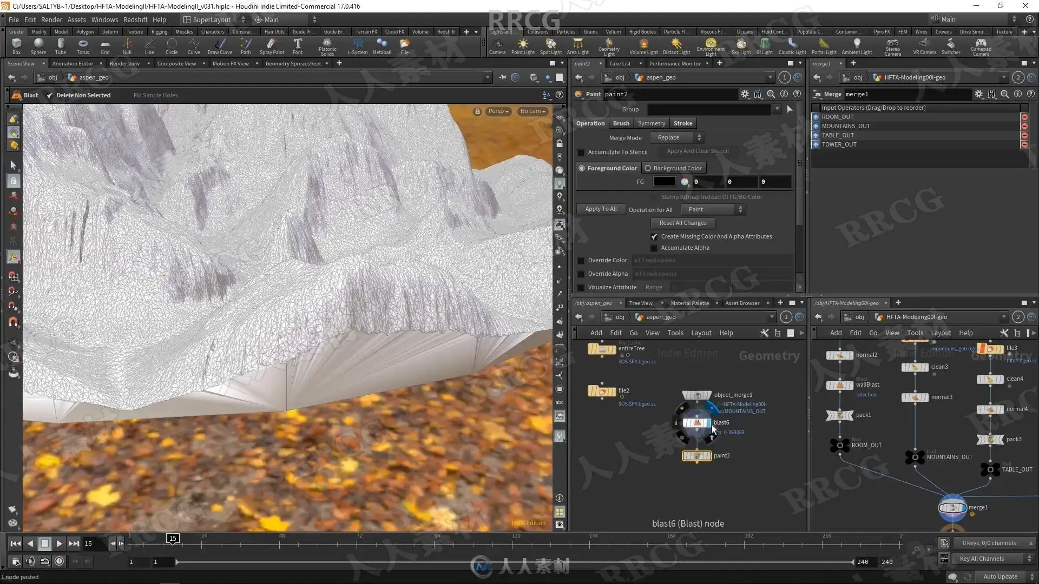1039x584 pixels.
Task: Toggle Create Missing Color And Alpha Attributes
Action: [x=654, y=237]
